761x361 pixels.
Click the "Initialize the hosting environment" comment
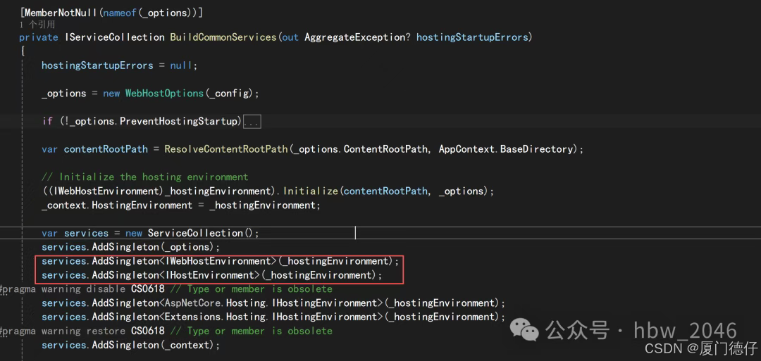(x=145, y=177)
